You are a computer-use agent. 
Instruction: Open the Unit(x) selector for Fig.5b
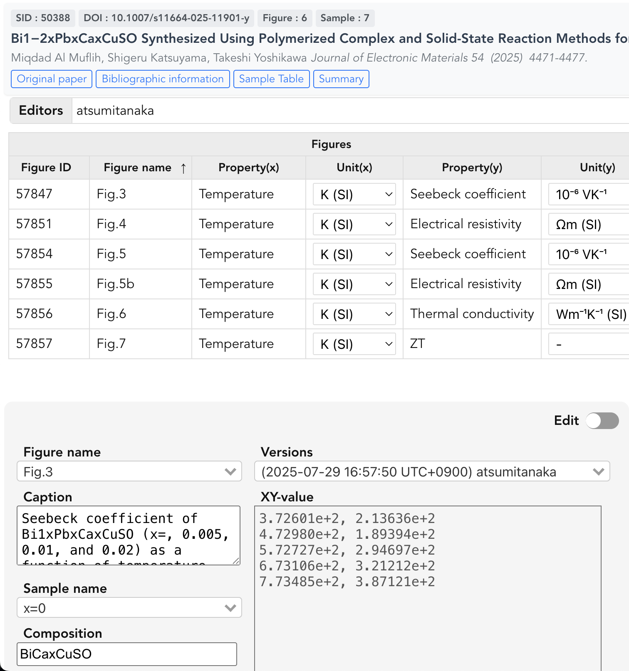click(x=354, y=284)
